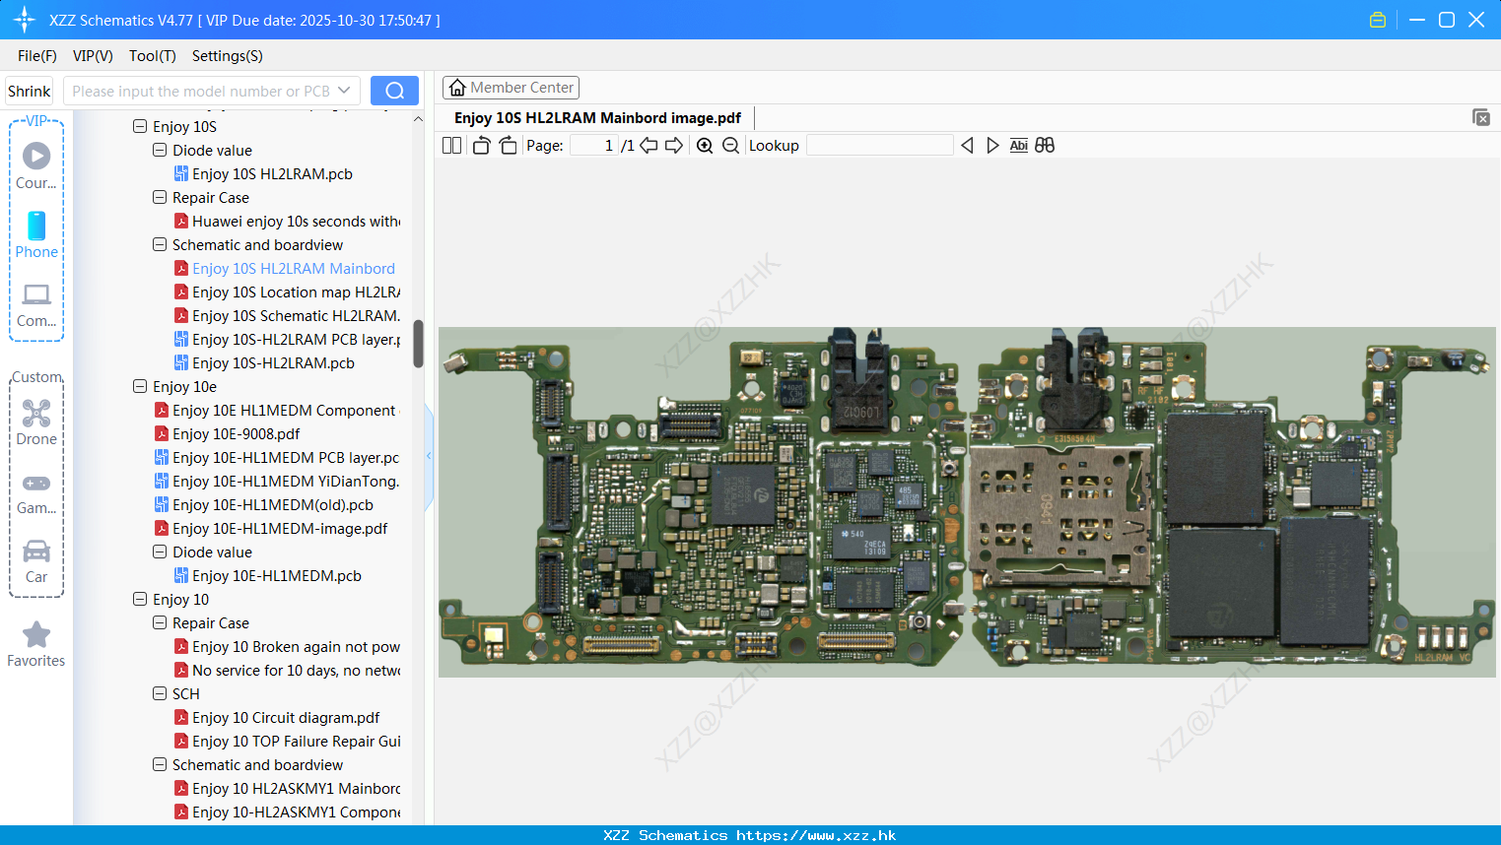The image size is (1501, 845).
Task: Open the Drone category
Action: pos(36,422)
